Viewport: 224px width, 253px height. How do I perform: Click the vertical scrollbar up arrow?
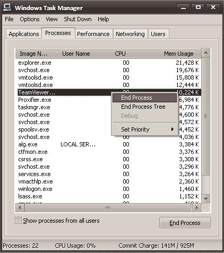(205, 53)
